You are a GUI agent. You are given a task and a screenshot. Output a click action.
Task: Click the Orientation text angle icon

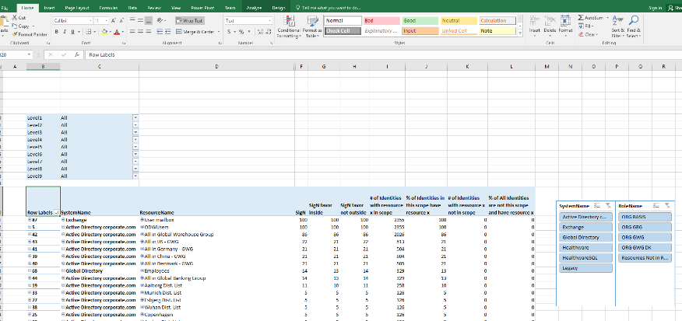pyautogui.click(x=160, y=20)
